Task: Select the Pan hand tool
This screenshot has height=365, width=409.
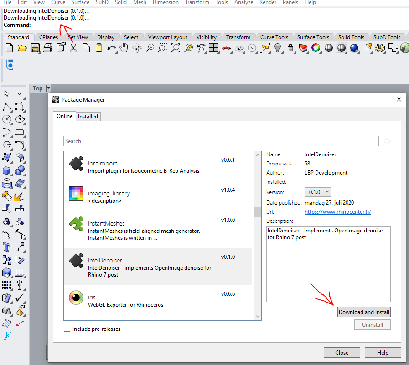Action: tap(124, 48)
